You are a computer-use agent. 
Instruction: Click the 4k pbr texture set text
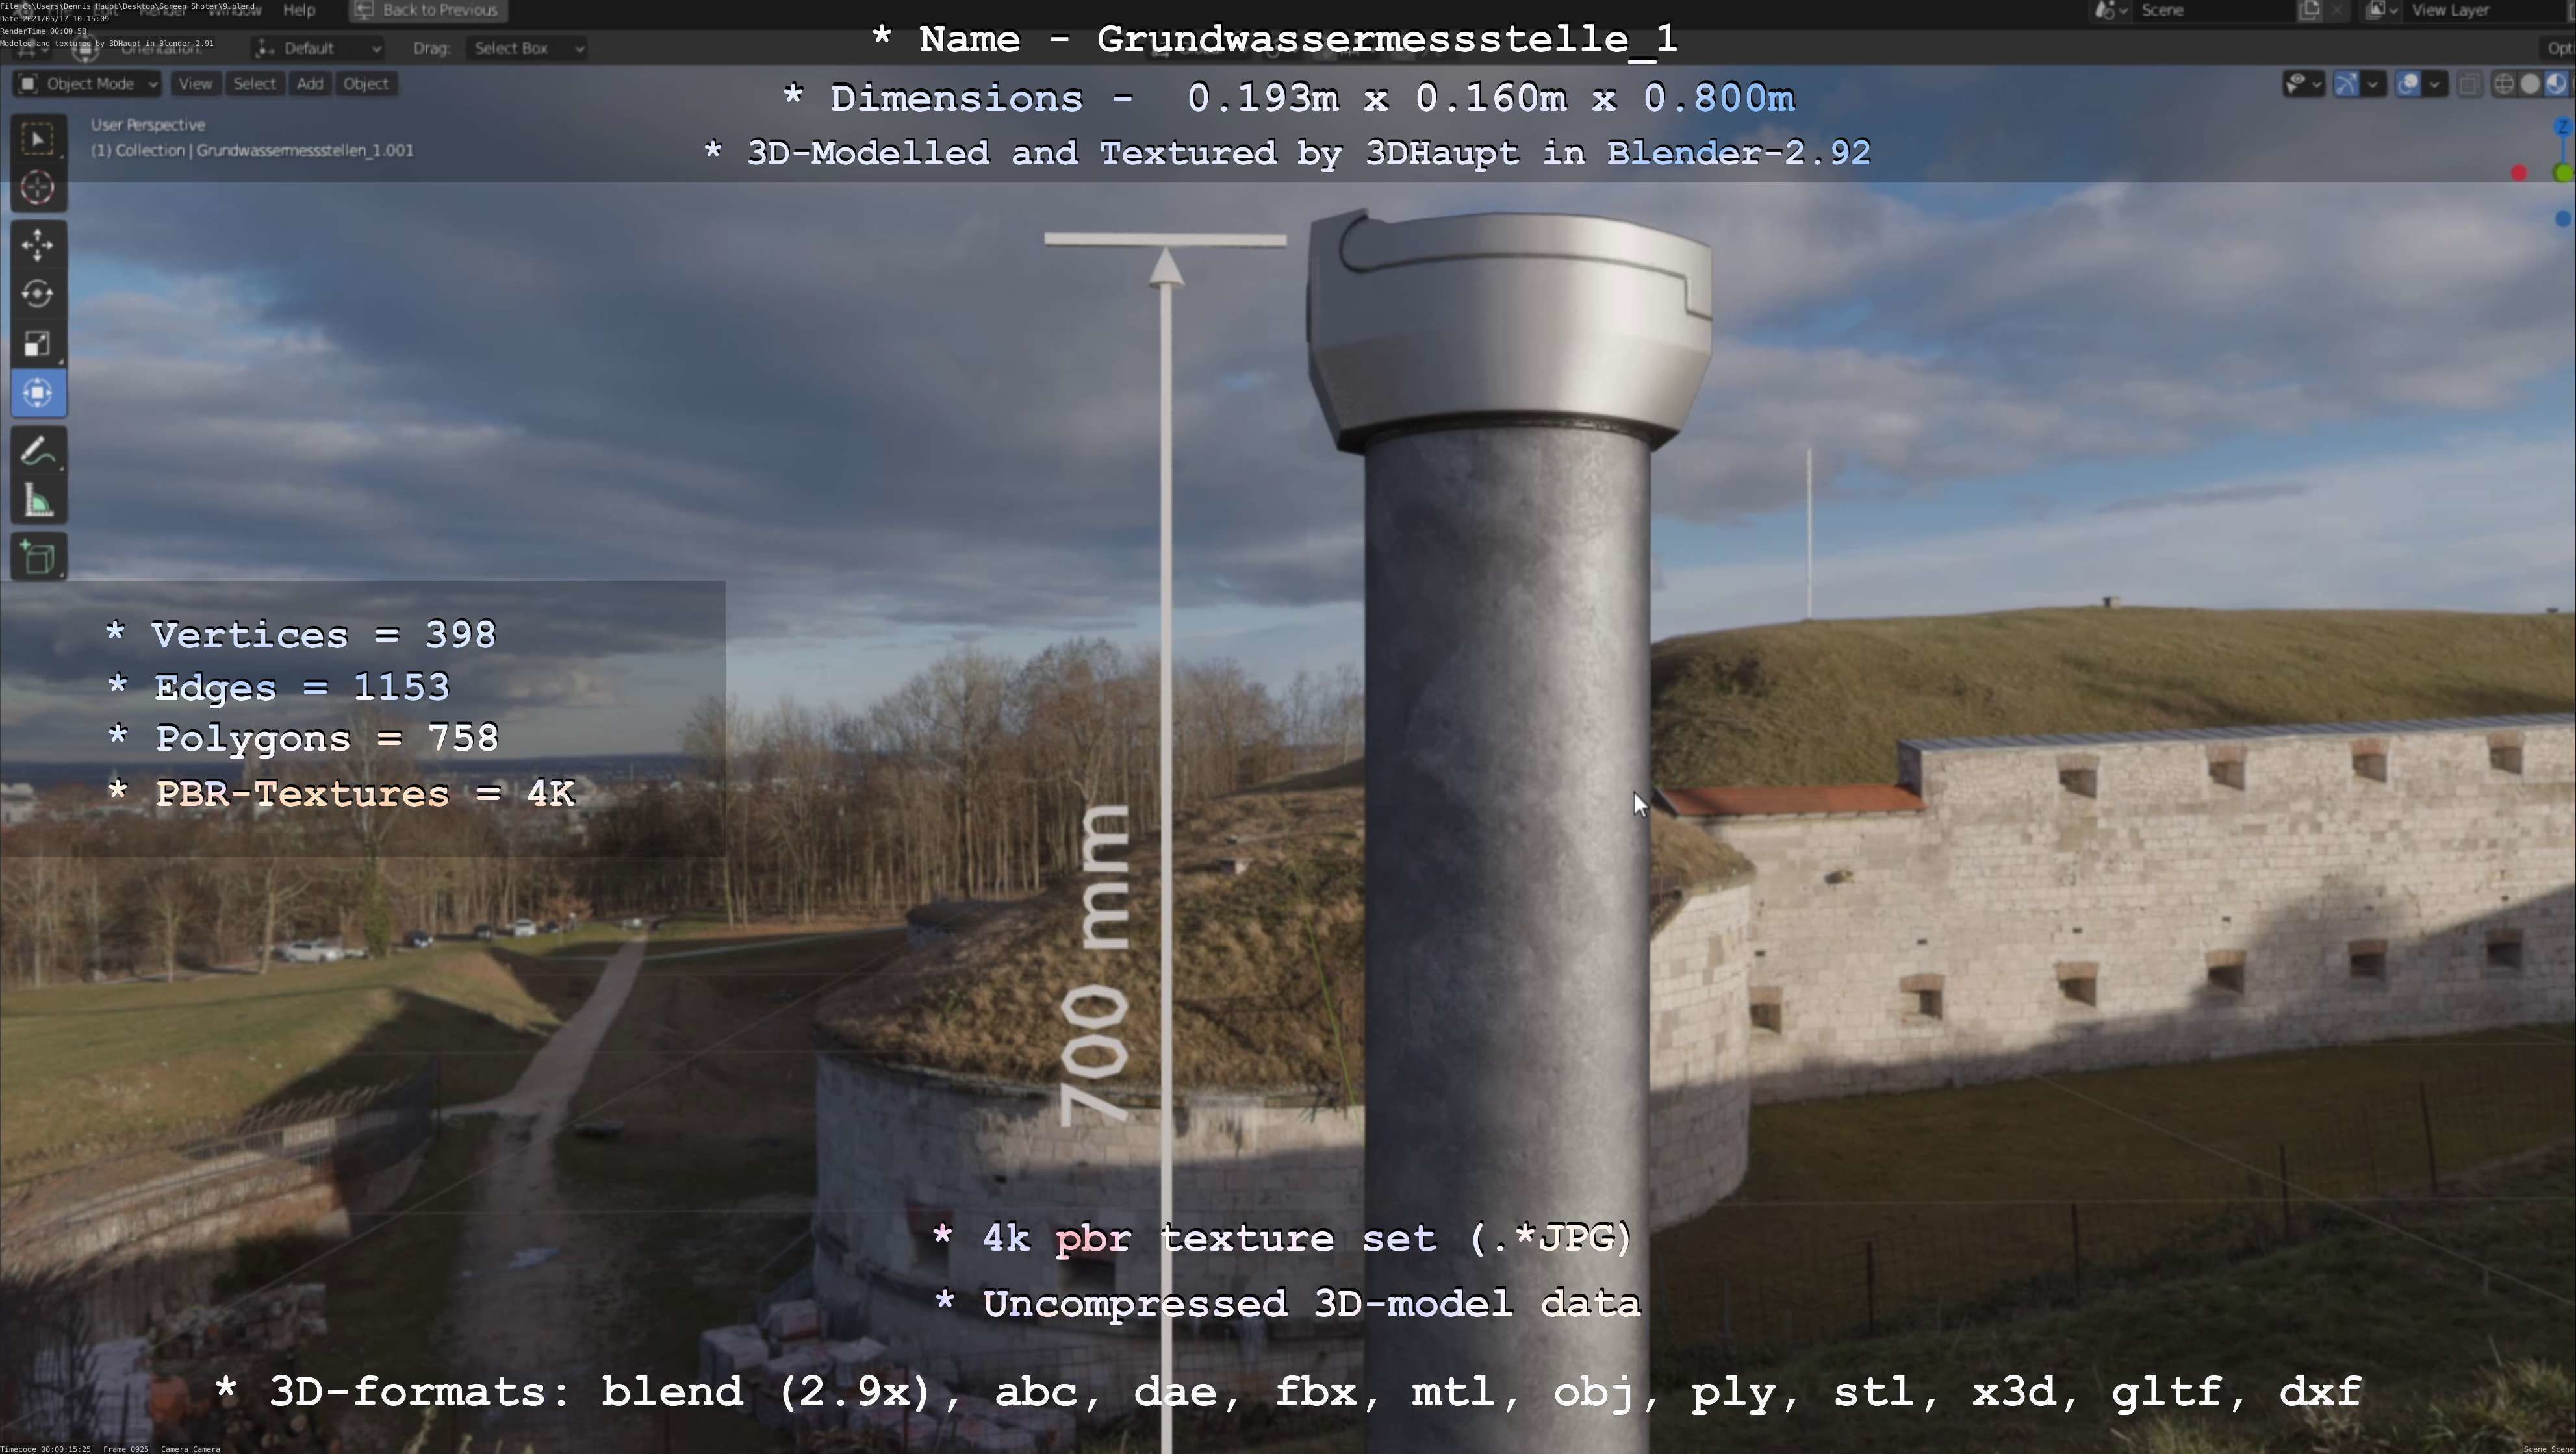(1282, 1239)
